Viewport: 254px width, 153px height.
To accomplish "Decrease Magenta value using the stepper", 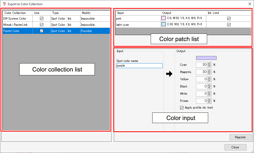I will pos(209,73).
